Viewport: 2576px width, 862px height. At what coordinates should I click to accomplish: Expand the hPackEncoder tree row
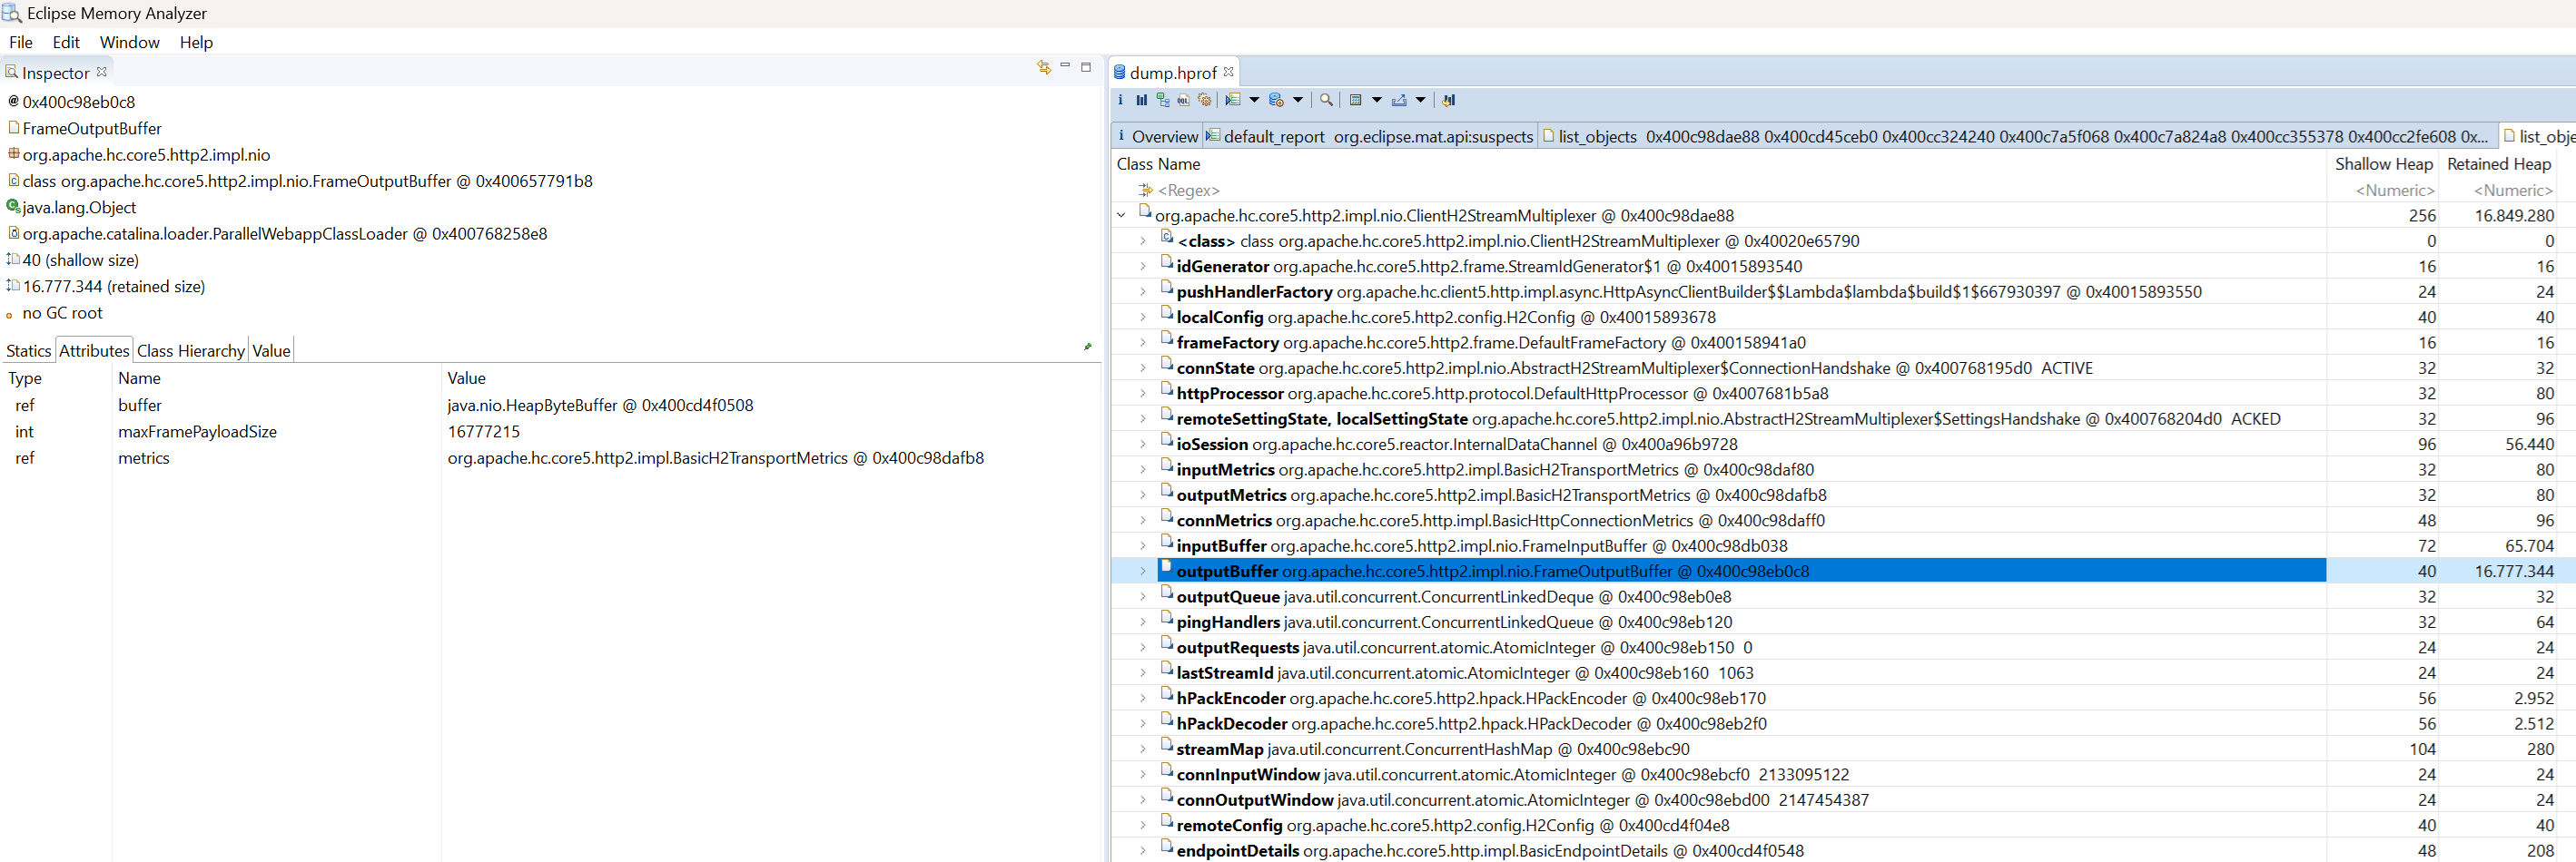pos(1143,698)
